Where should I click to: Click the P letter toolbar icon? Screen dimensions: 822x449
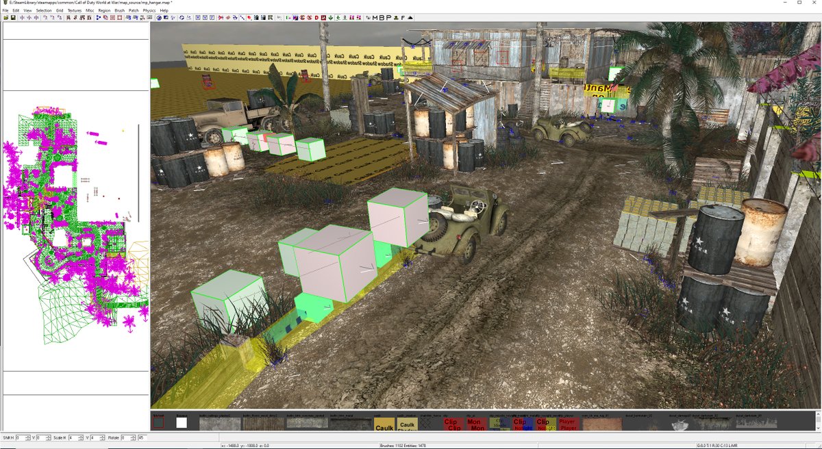388,18
